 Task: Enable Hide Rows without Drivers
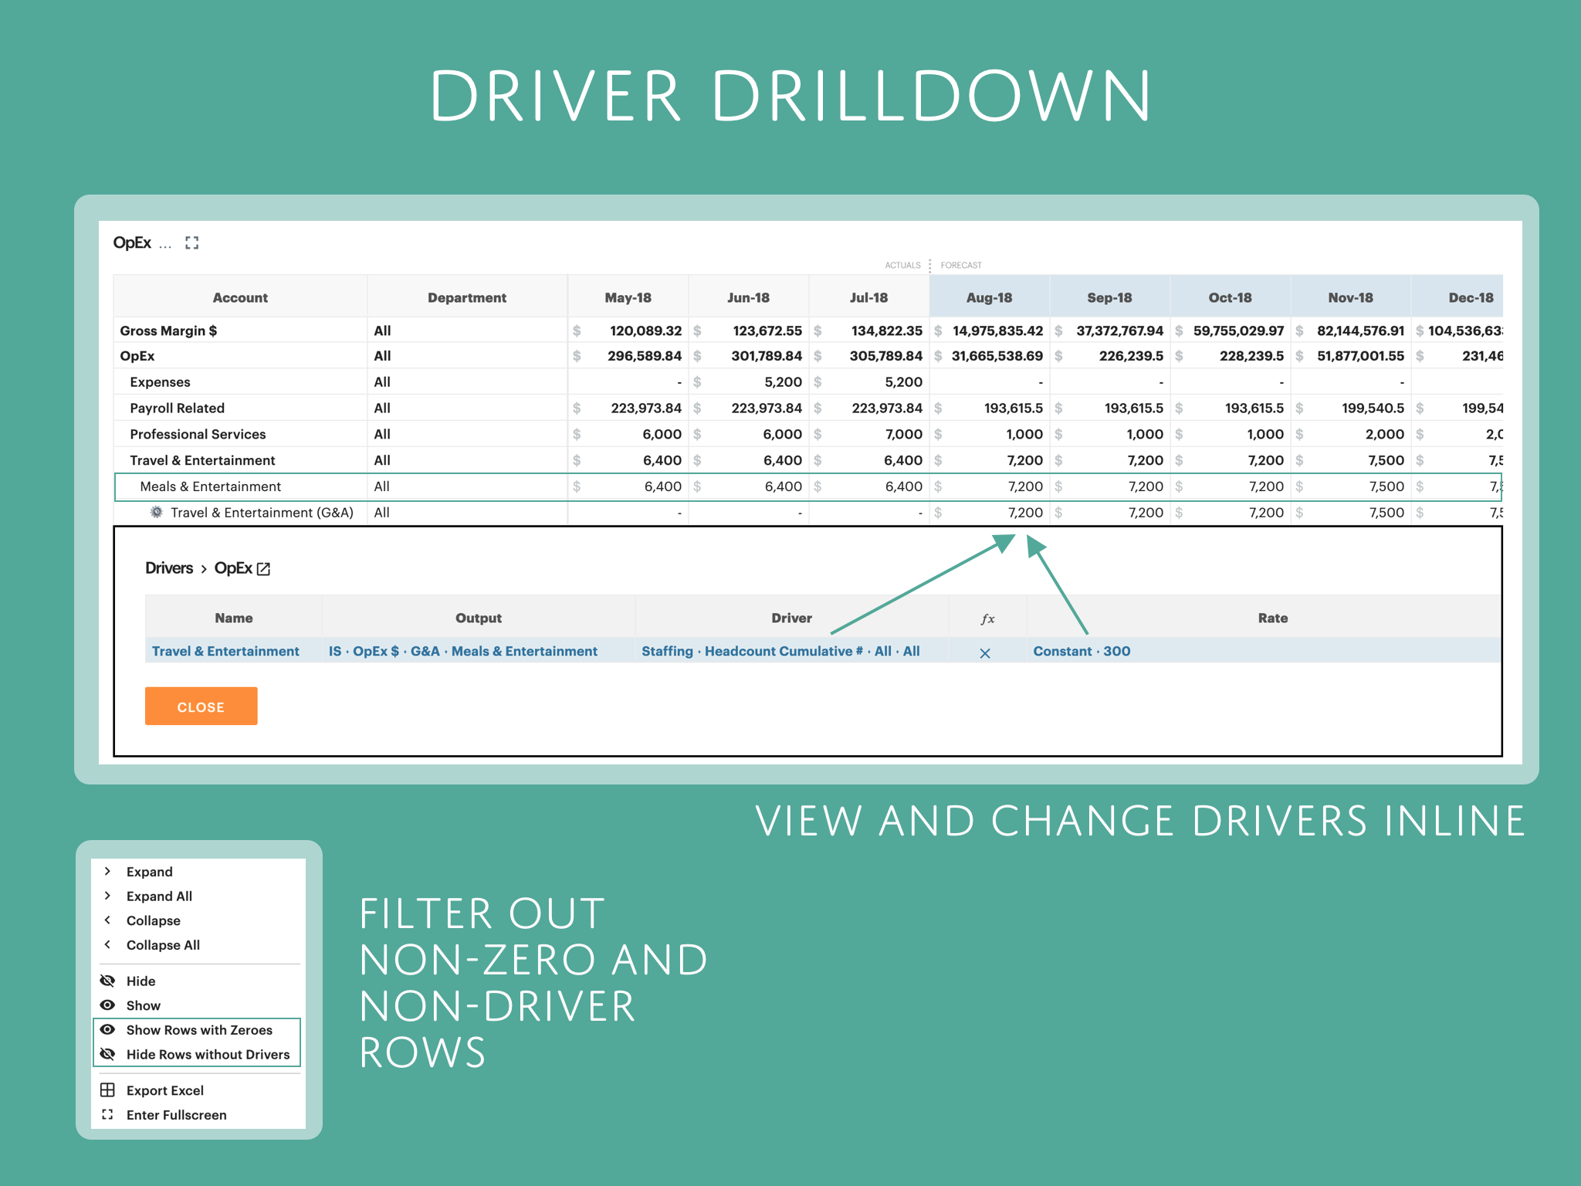pyautogui.click(x=208, y=1054)
